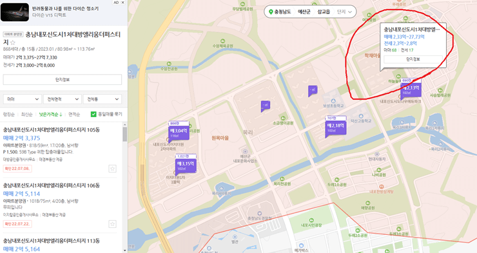Screen dimensions: 477x253
Task: Click 확인 22.07.22. confirmation badge
Action: click(x=17, y=224)
